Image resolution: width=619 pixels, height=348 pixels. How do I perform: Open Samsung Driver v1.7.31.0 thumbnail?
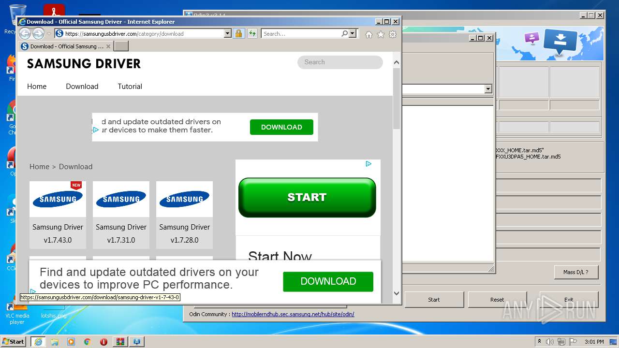(x=121, y=199)
